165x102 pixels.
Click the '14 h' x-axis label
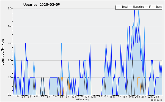(x=100, y=96)
